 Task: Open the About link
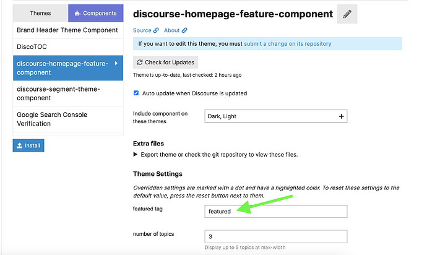171,30
